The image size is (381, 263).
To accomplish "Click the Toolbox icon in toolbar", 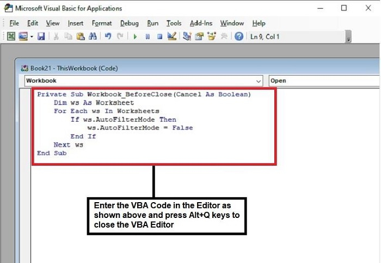I will 224,36.
